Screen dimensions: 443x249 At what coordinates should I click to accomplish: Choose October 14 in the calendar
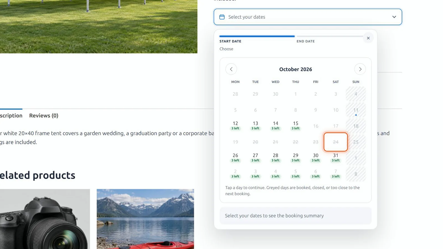tap(275, 126)
